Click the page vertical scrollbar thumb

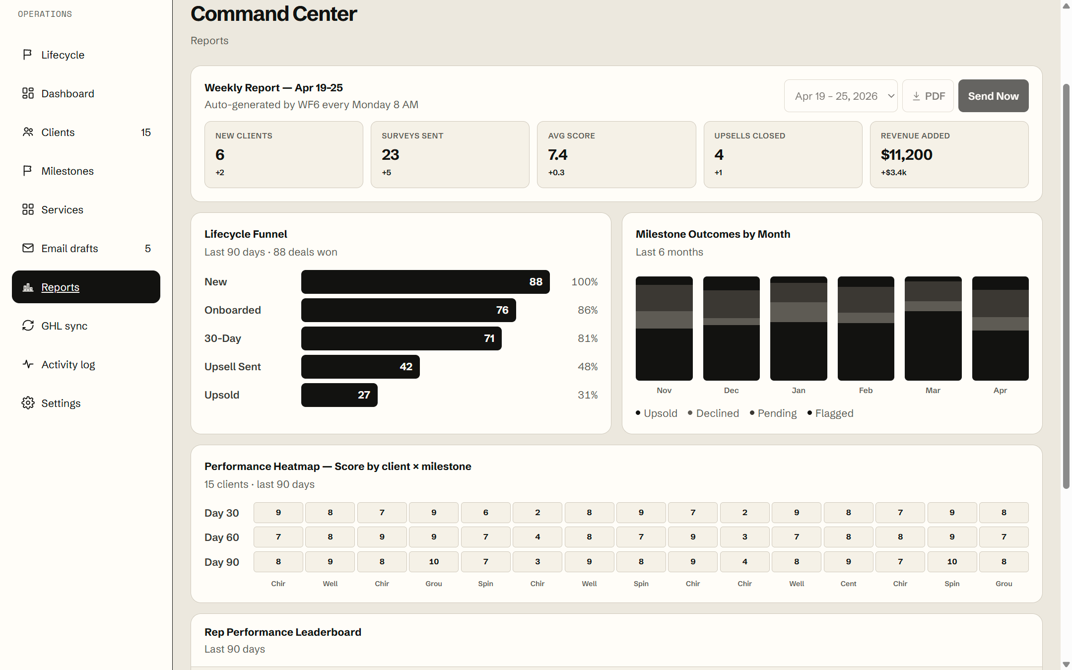(1066, 286)
